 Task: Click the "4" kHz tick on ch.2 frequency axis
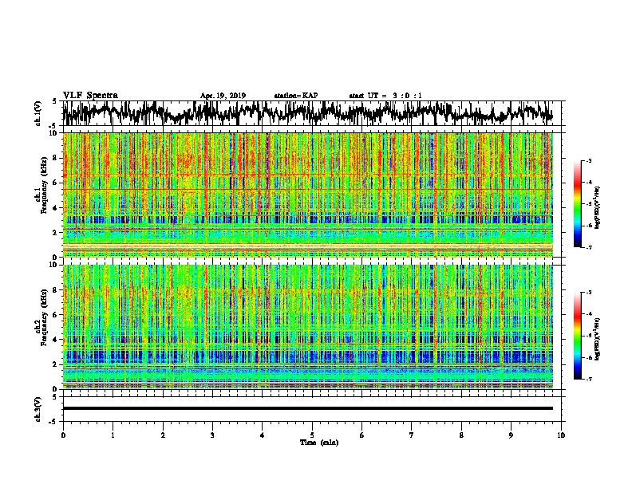point(55,340)
